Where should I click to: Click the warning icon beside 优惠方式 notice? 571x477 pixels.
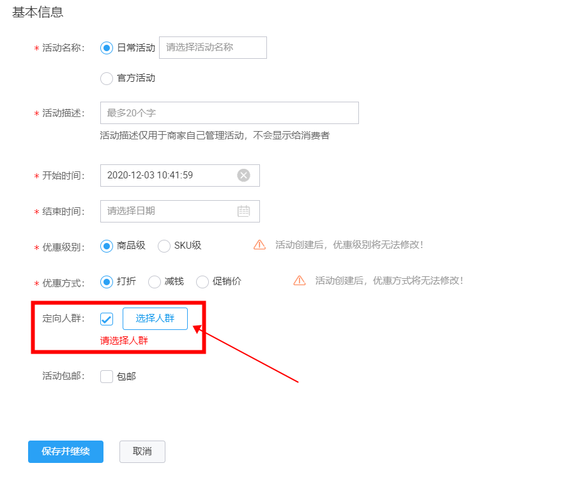(300, 281)
